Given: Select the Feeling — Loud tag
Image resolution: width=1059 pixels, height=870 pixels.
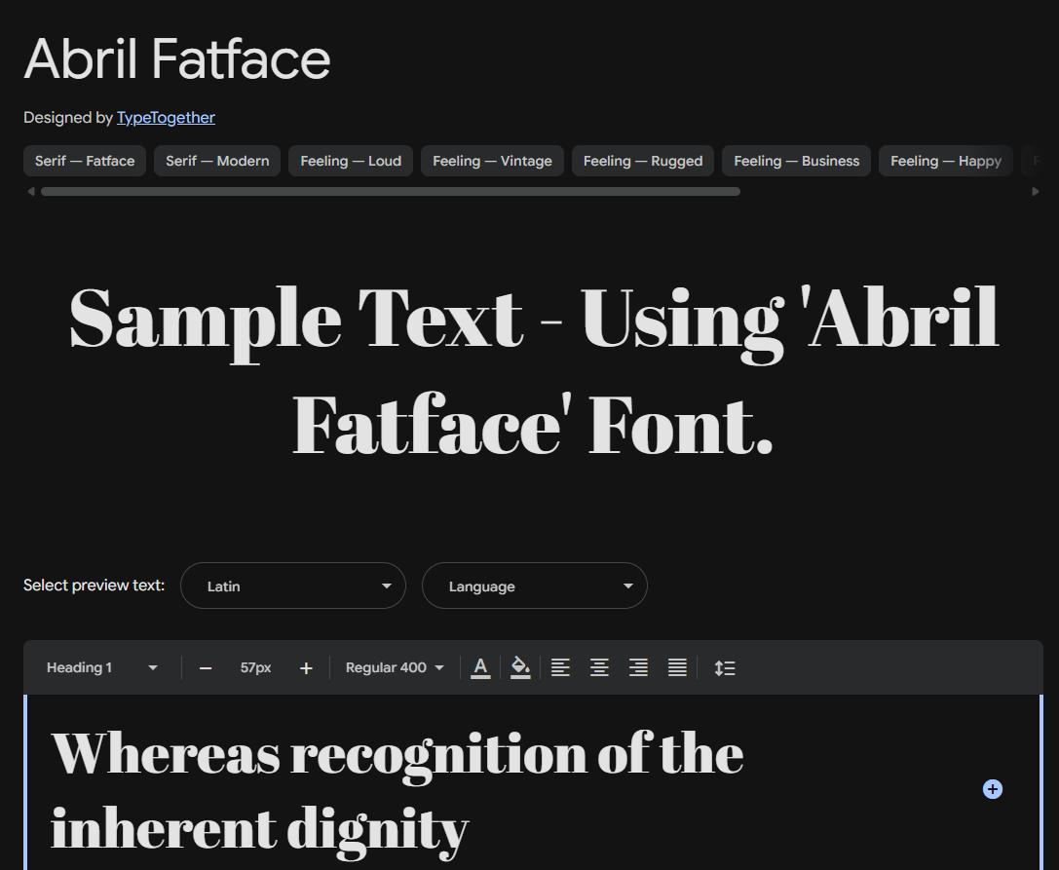Looking at the screenshot, I should (351, 161).
